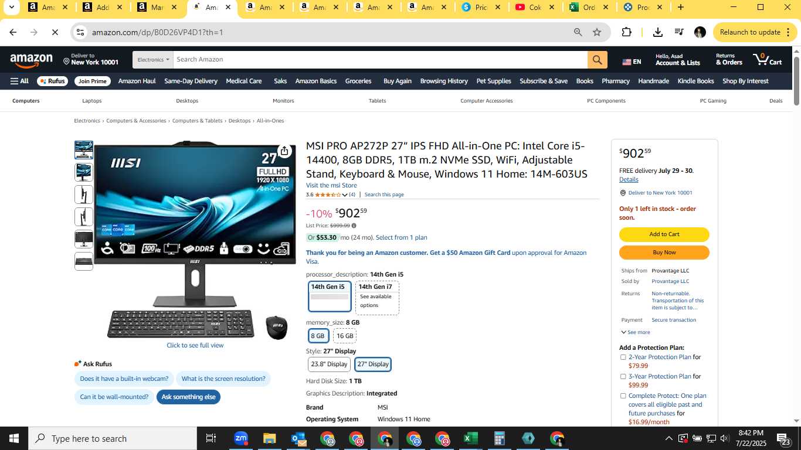Click the List Price info icon
This screenshot has width=801, height=450.
coord(354,226)
